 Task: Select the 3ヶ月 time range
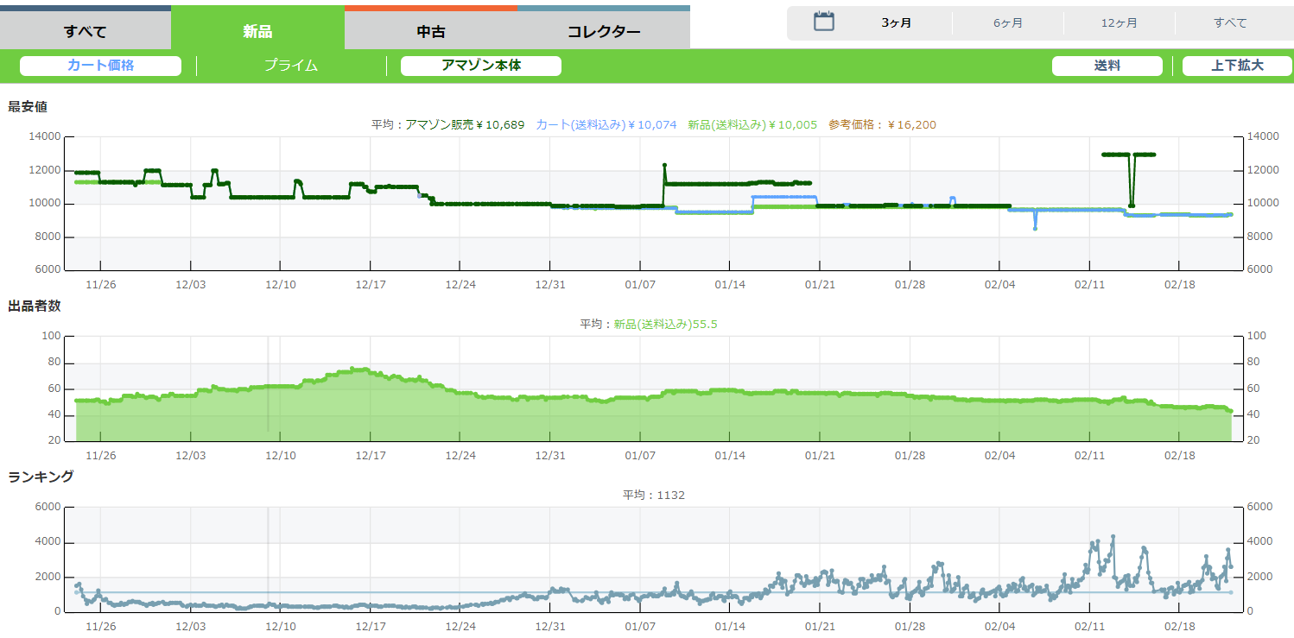[x=896, y=23]
